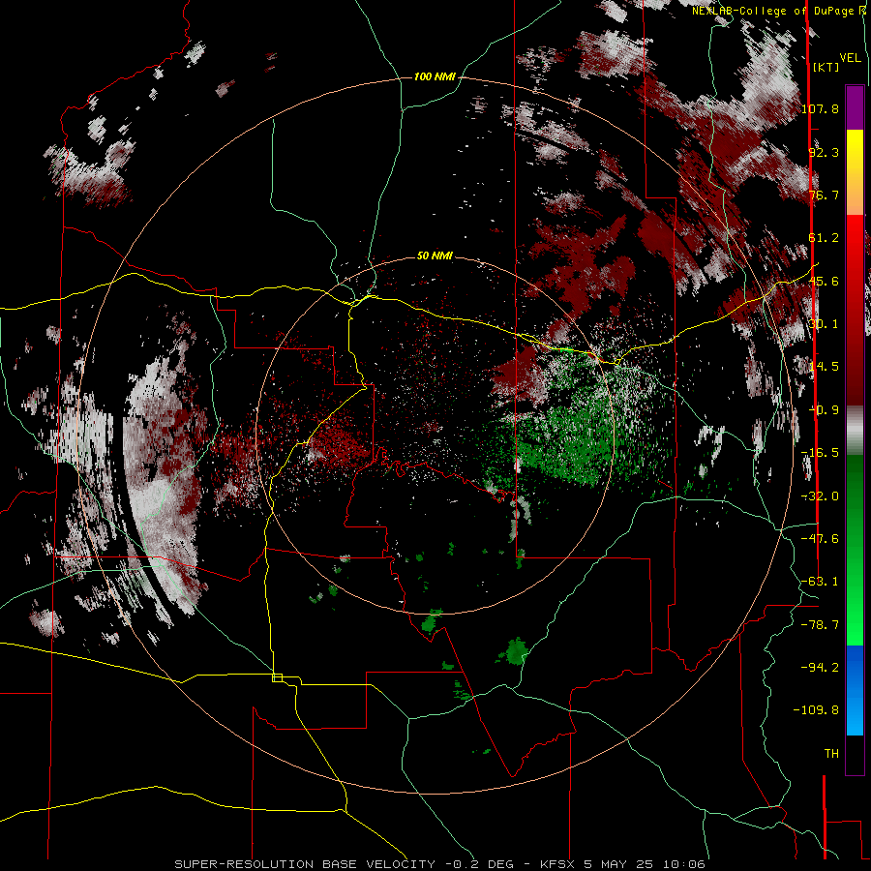Click the -32.0 value on velocity scale
871x871 pixels.
pyautogui.click(x=821, y=496)
